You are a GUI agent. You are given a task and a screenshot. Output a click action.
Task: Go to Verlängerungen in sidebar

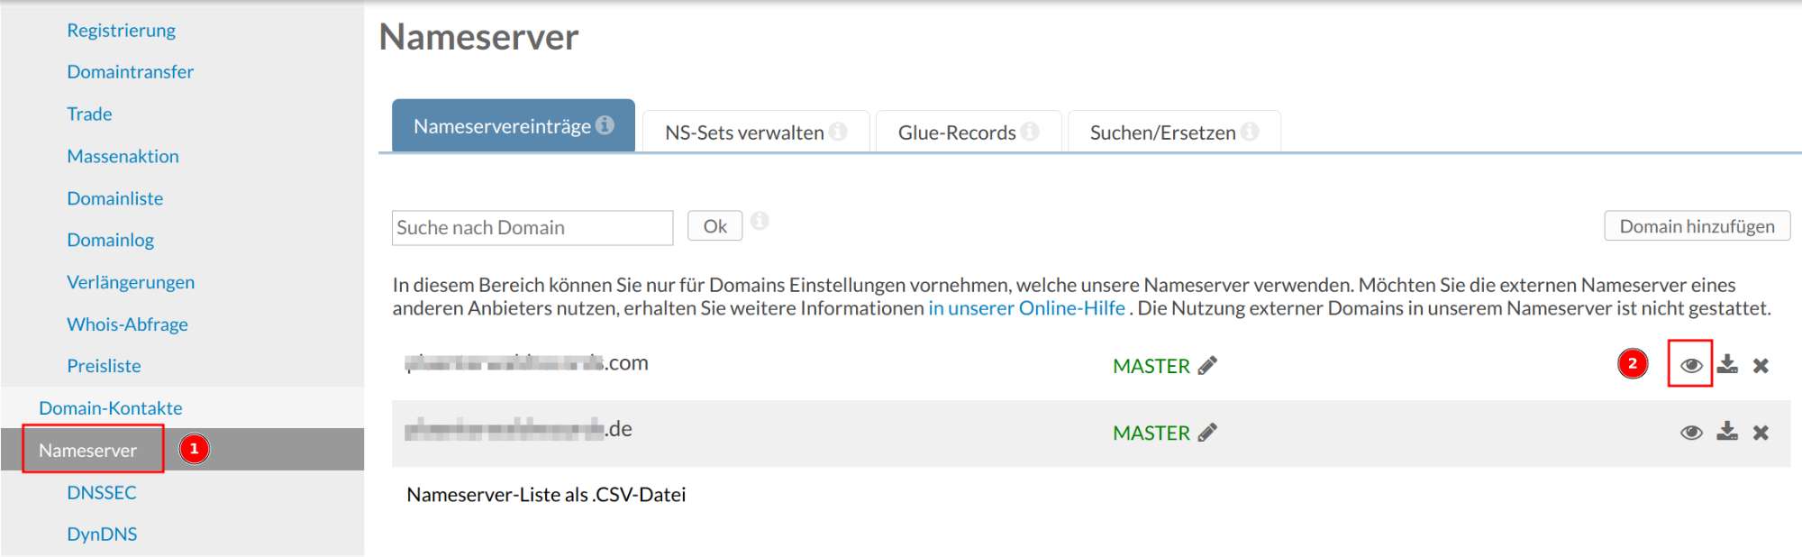point(131,282)
